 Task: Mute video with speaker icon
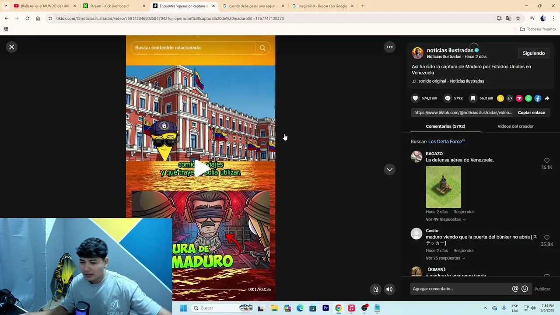[x=389, y=289]
